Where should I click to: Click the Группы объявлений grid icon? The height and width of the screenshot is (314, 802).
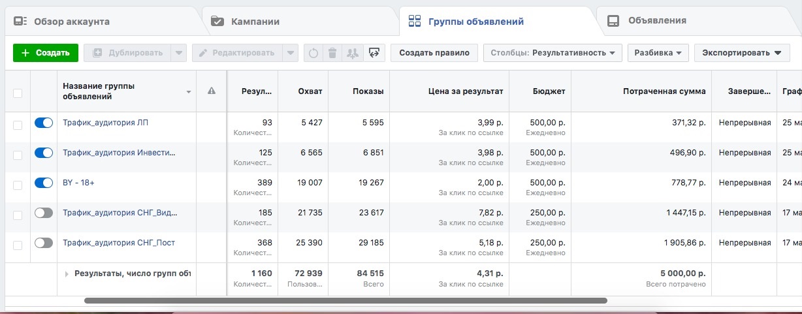[415, 22]
